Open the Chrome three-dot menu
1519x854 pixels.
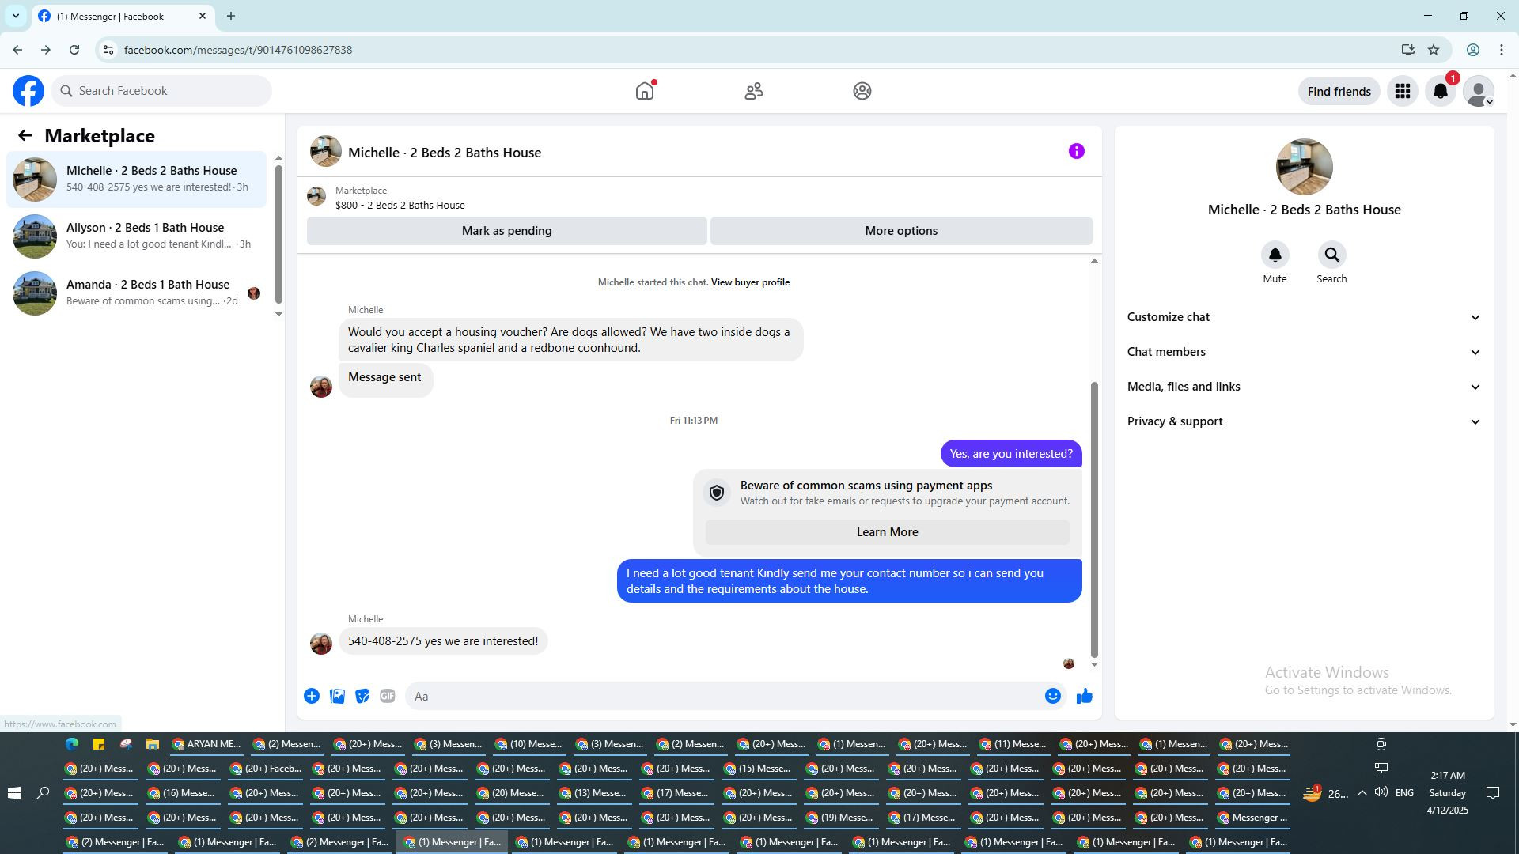click(1502, 50)
